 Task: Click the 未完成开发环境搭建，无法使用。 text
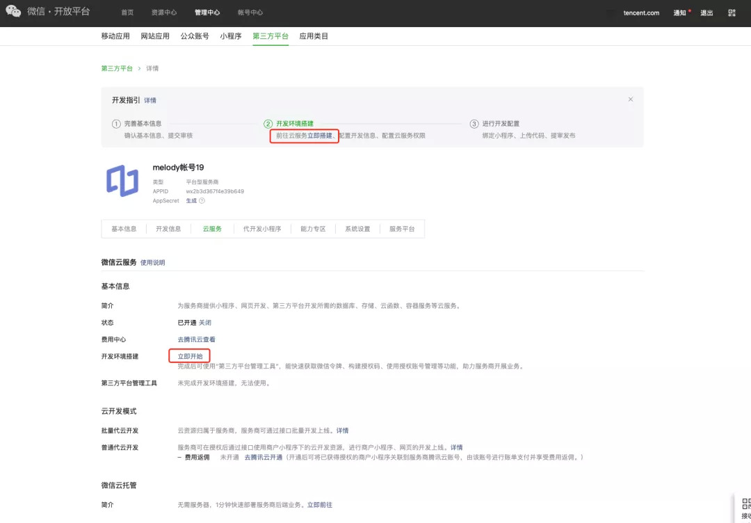pyautogui.click(x=224, y=383)
